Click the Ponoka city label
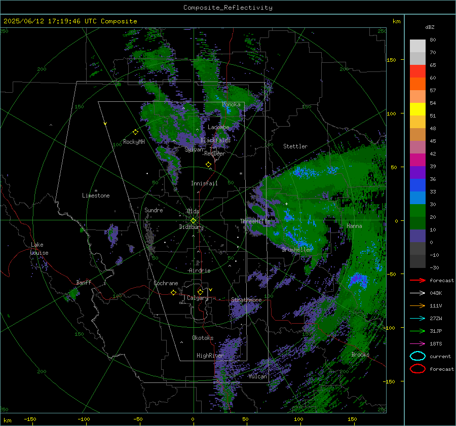The height and width of the screenshot is (426, 456). 231,104
